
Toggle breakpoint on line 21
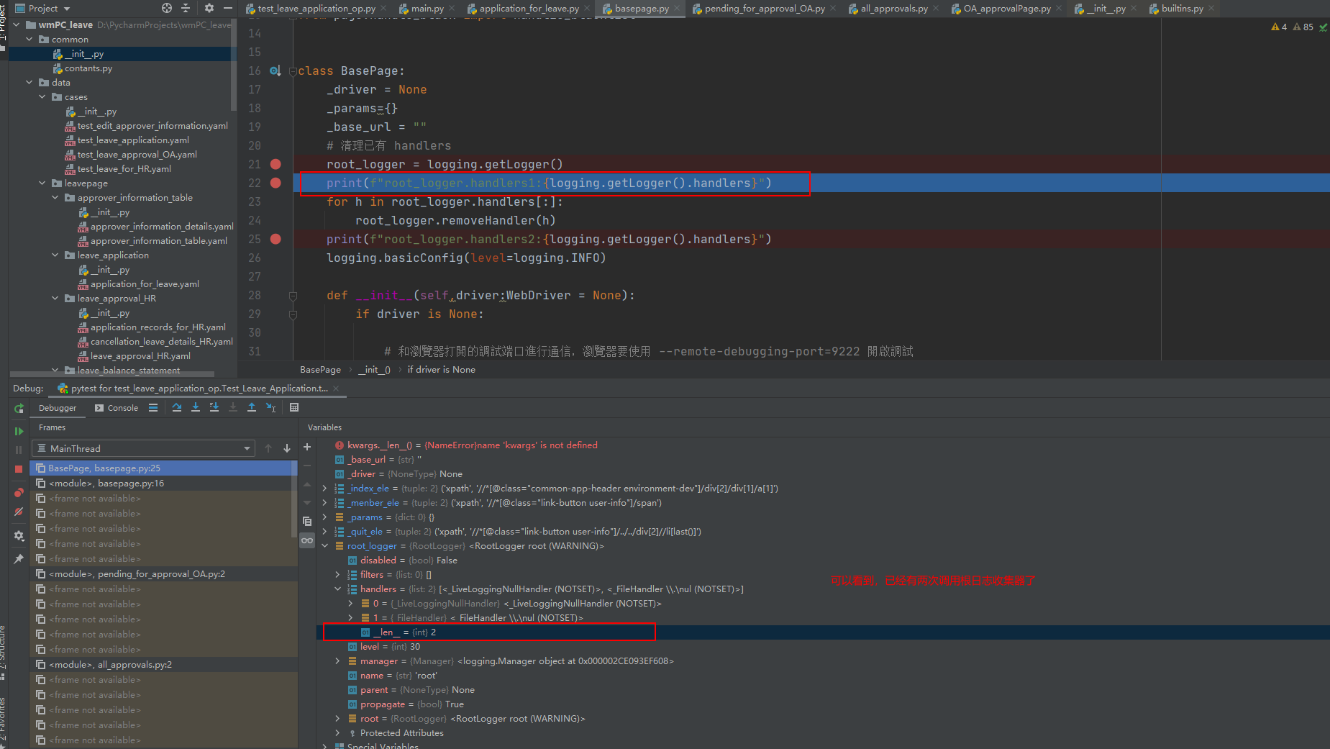tap(275, 164)
